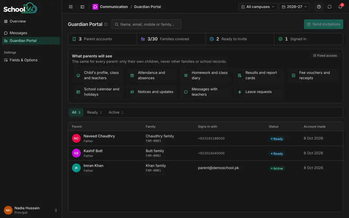Image resolution: width=349 pixels, height=218 pixels.
Task: Open Messages in the sidebar
Action: (x=31, y=33)
